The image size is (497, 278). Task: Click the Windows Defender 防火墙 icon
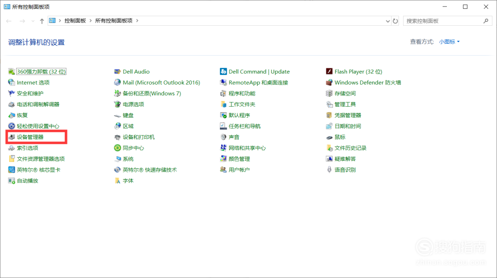329,82
